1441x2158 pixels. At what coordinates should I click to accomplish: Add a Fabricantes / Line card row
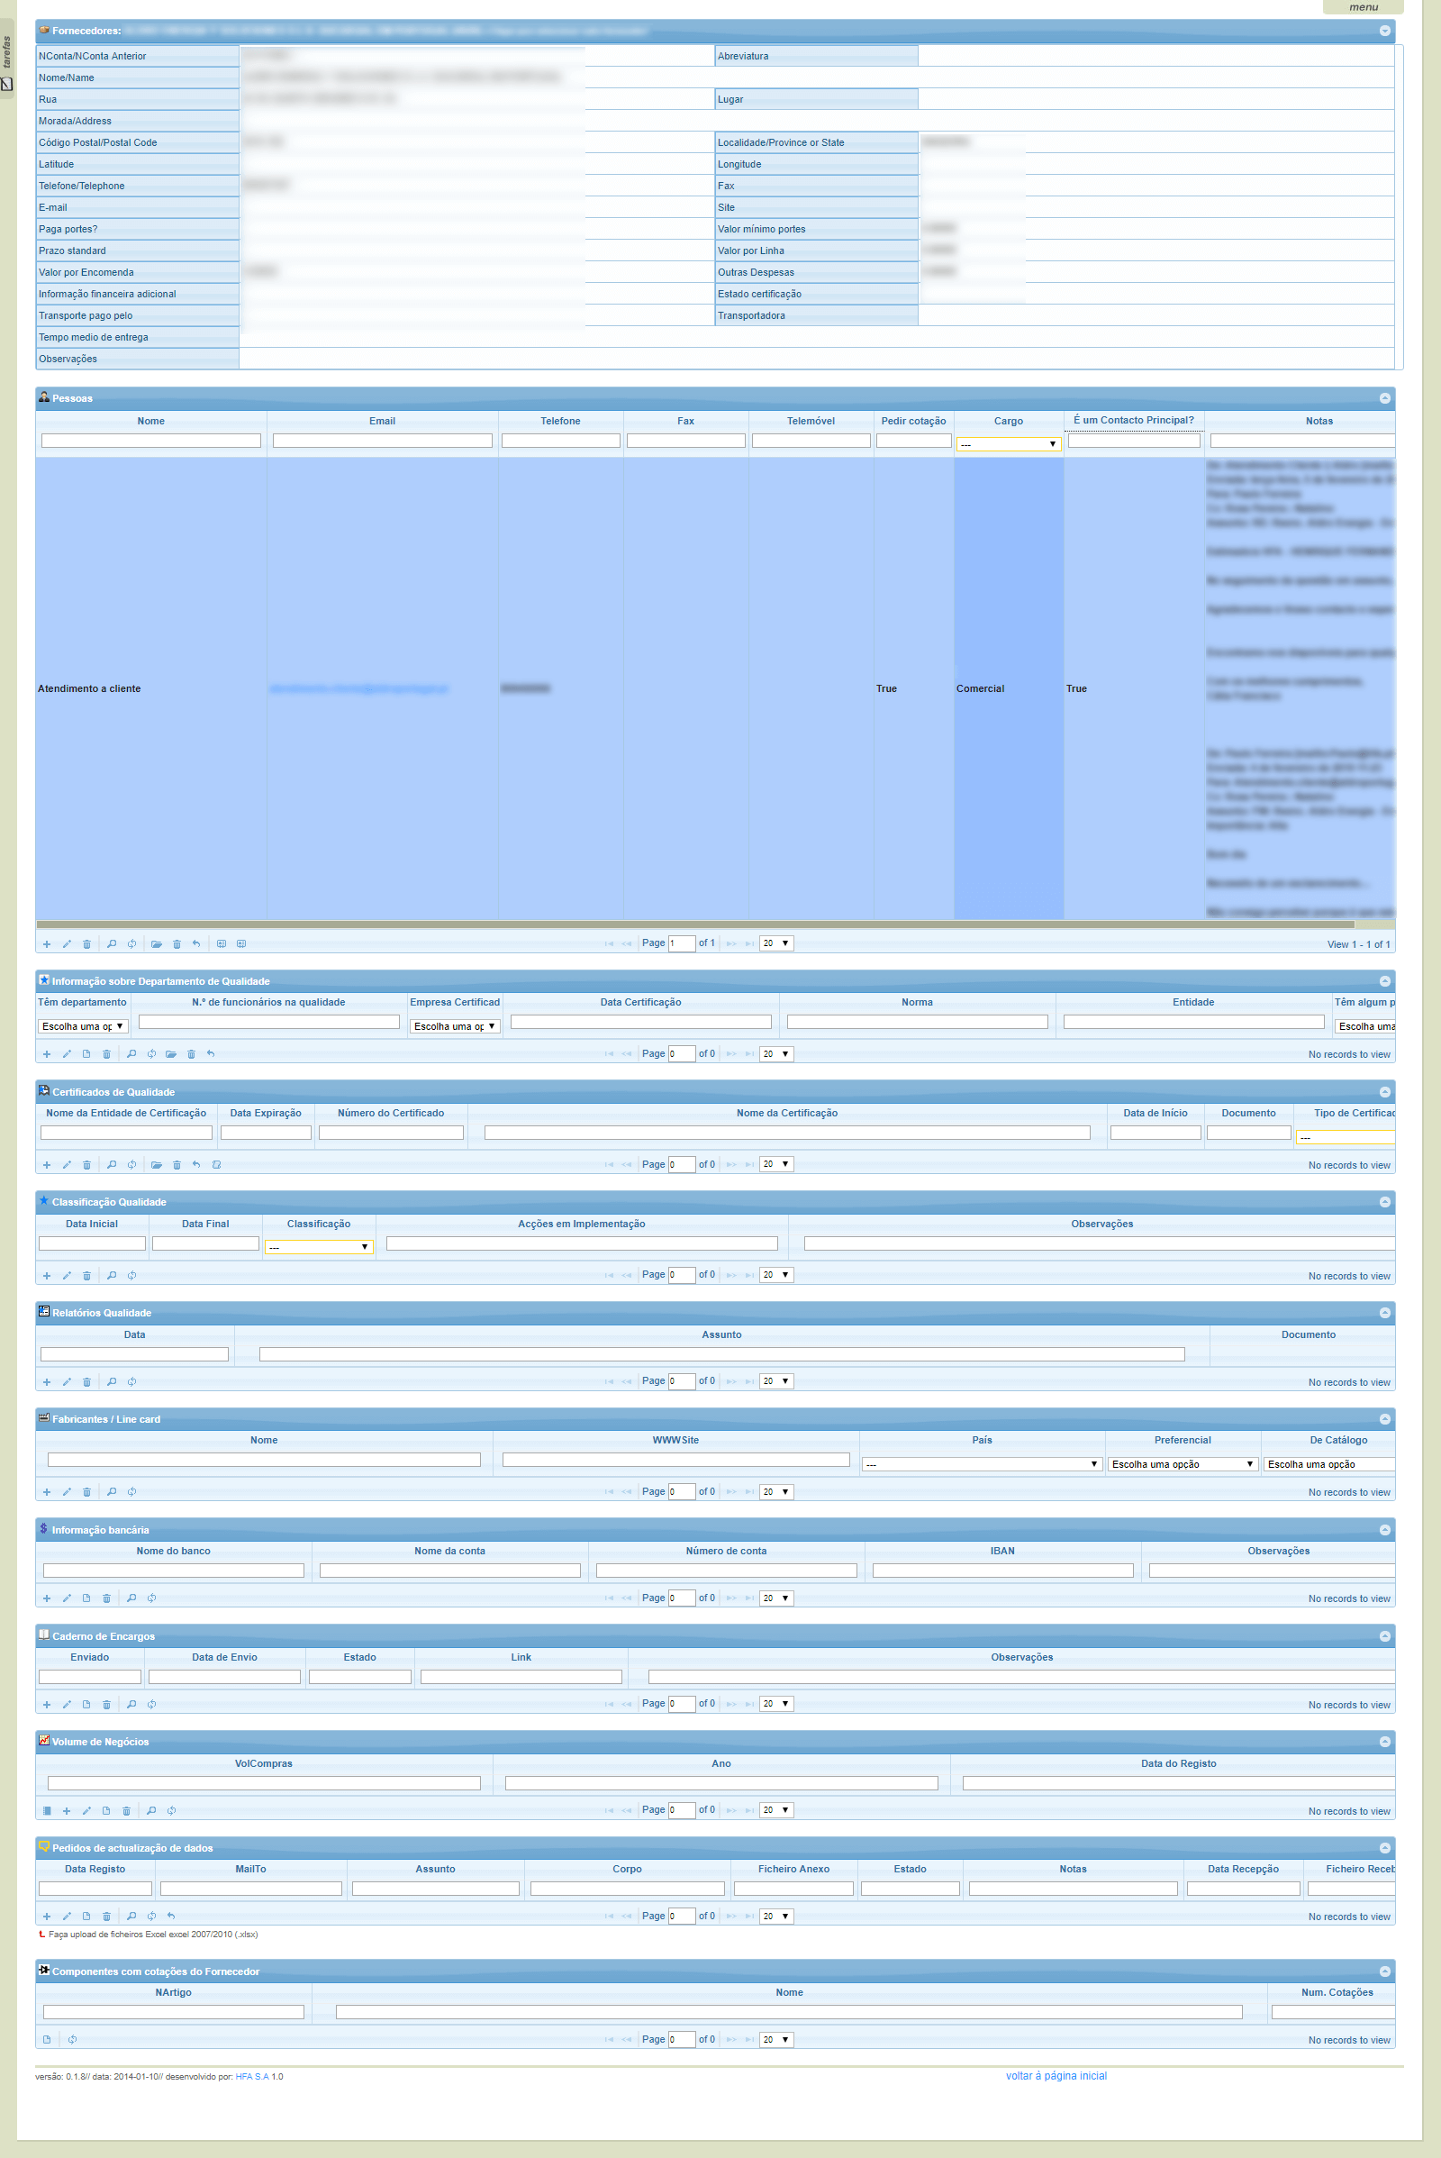pyautogui.click(x=47, y=1491)
